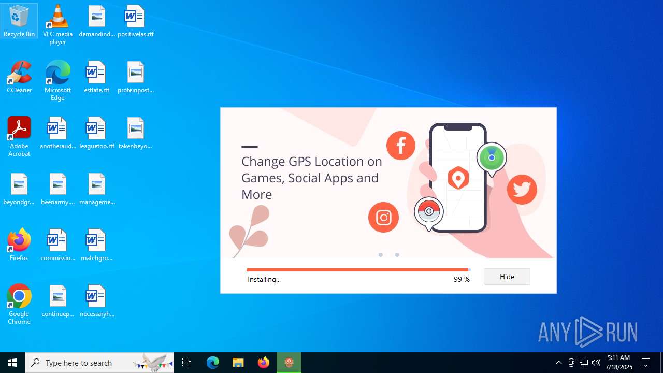The image size is (663, 373).
Task: Select the beenarmy file icon
Action: click(x=57, y=189)
